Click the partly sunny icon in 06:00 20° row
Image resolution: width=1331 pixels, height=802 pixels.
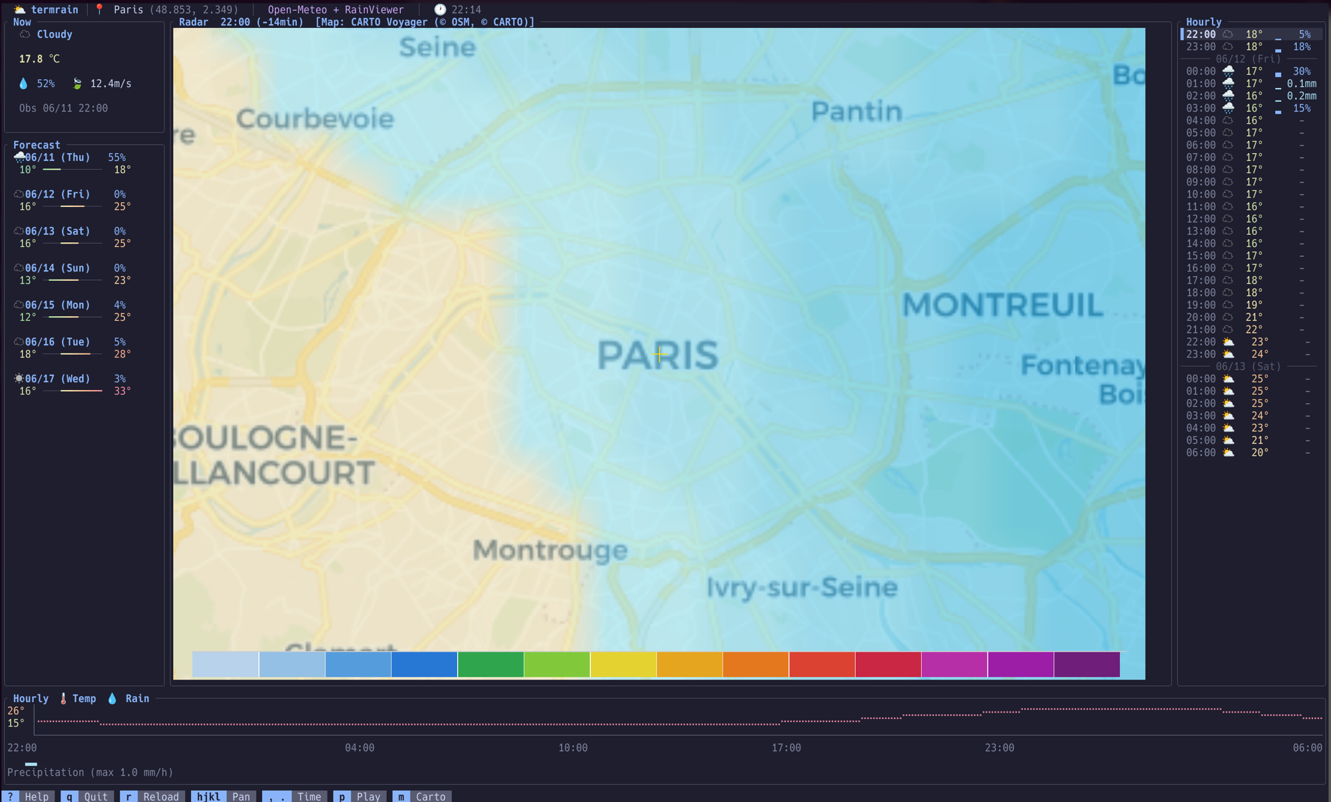tap(1229, 452)
